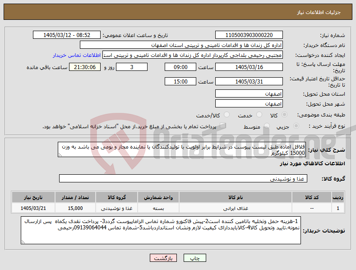The width and height of the screenshot is (356, 270).
Task: Click the تعداد / مقدار column header
Action: [75, 197]
